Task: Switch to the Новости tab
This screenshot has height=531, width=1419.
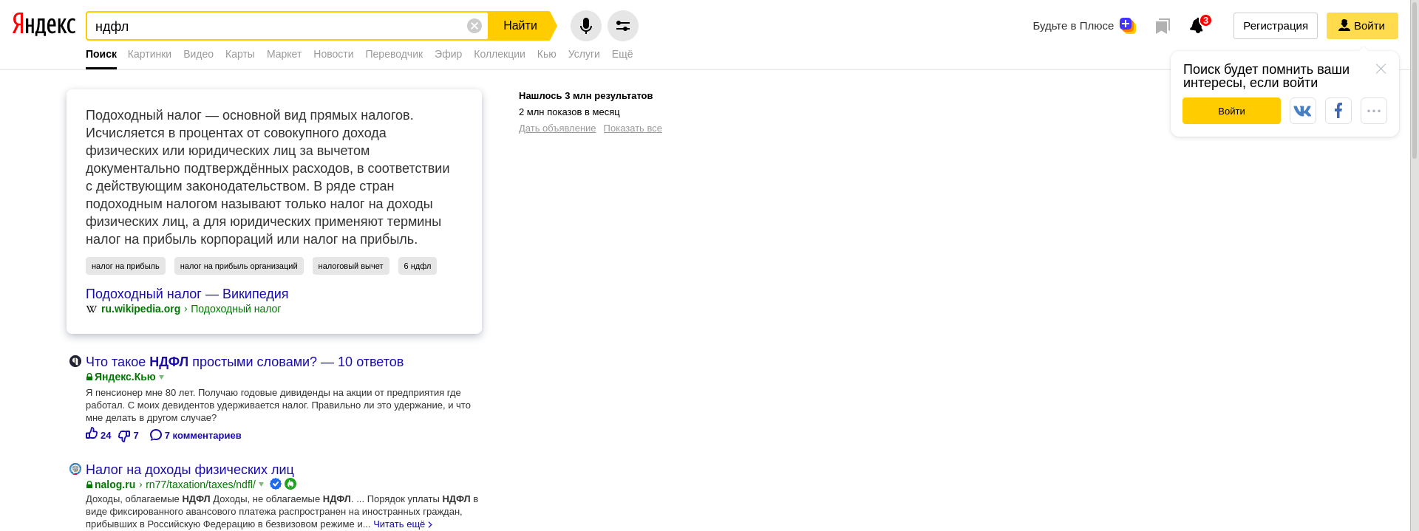Action: (x=333, y=54)
